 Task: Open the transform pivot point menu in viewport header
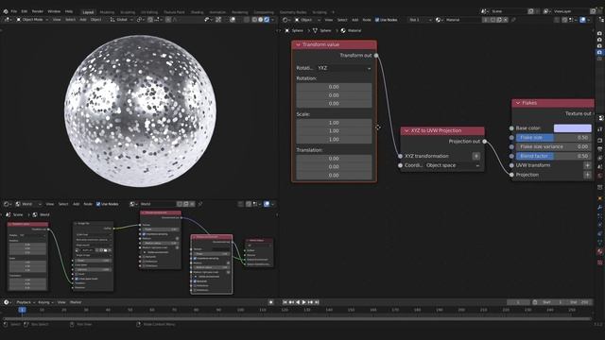(x=140, y=20)
